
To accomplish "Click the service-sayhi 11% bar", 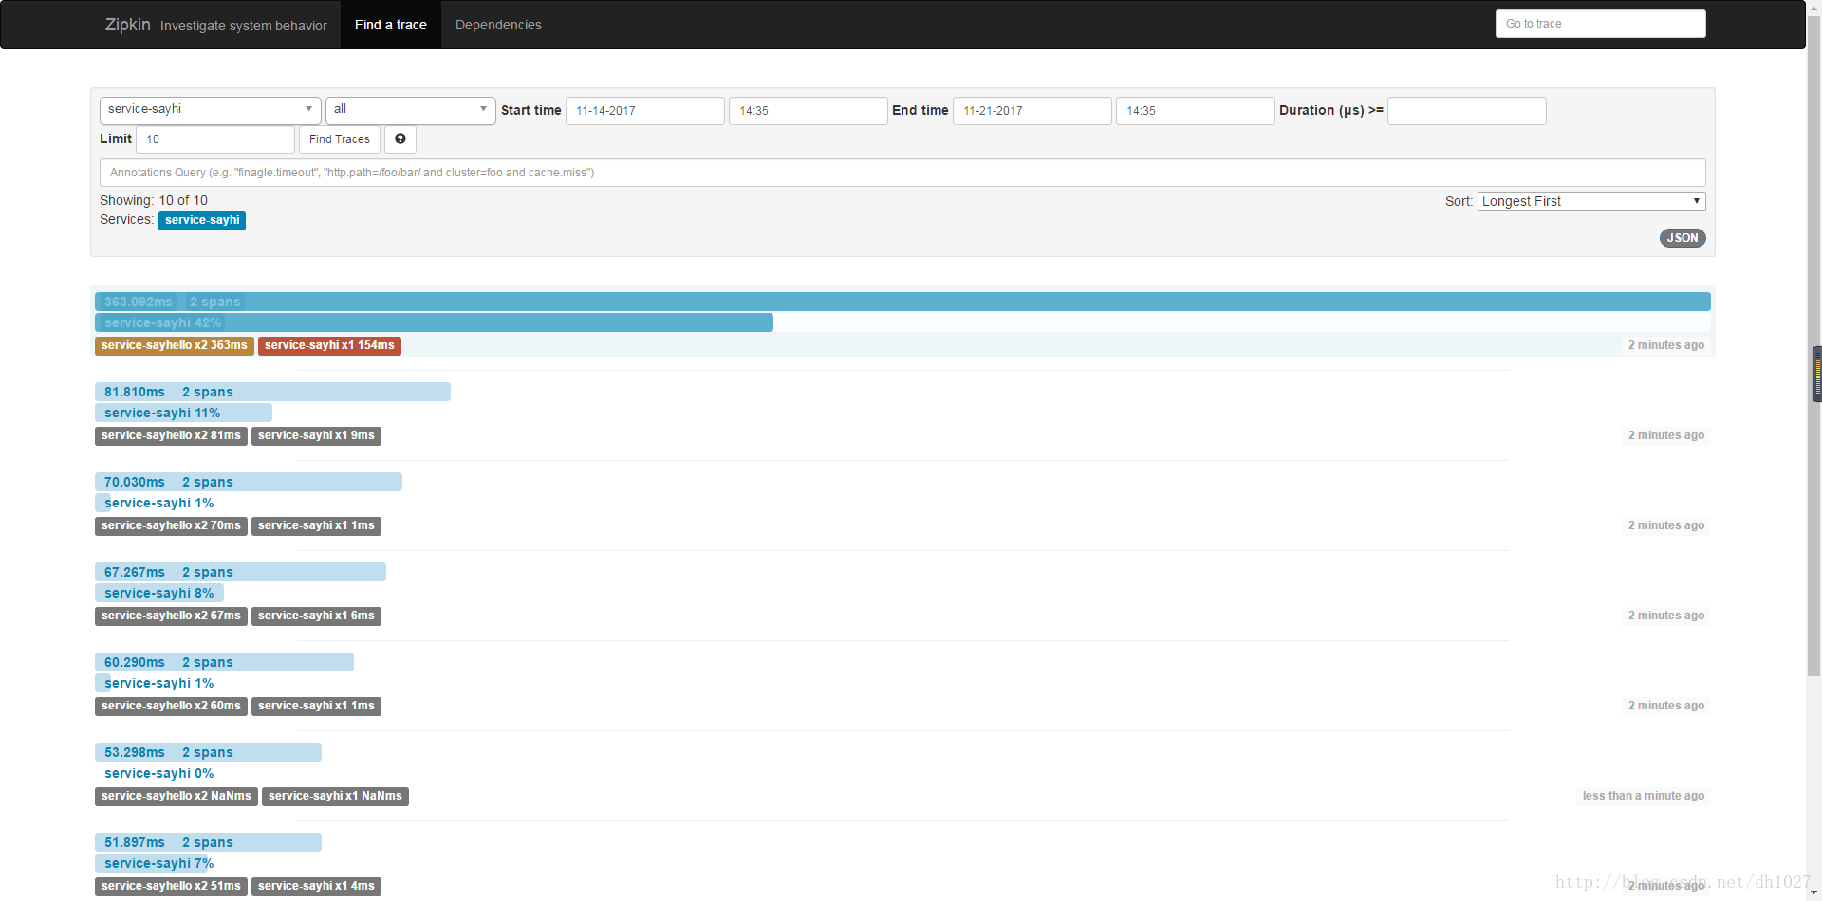I will 183,413.
